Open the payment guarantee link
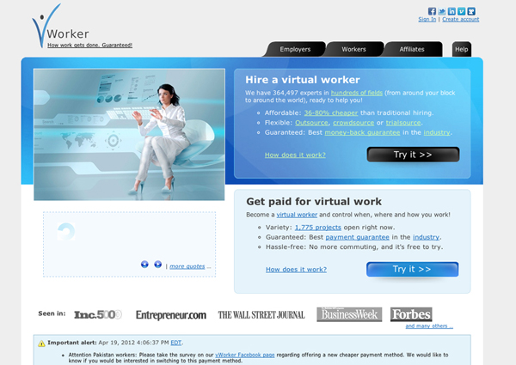 358,237
